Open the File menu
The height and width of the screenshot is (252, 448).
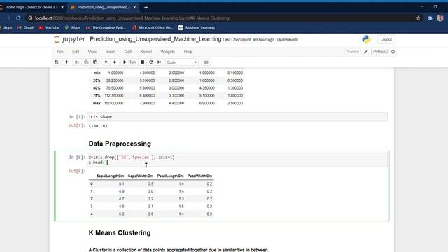click(x=60, y=52)
